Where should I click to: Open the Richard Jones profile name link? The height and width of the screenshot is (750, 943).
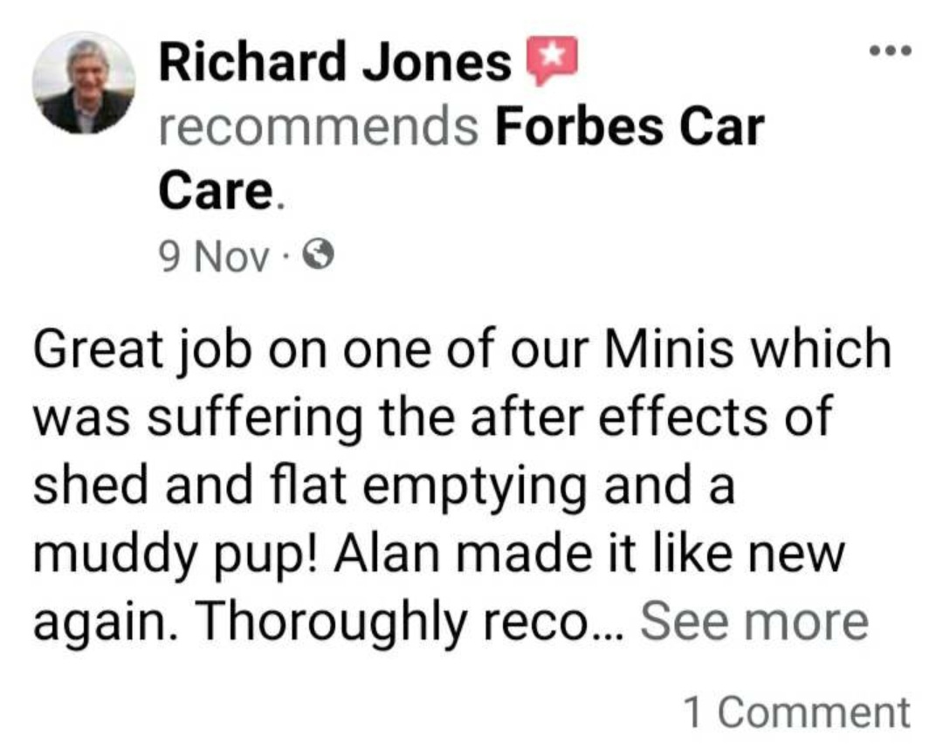click(x=335, y=62)
